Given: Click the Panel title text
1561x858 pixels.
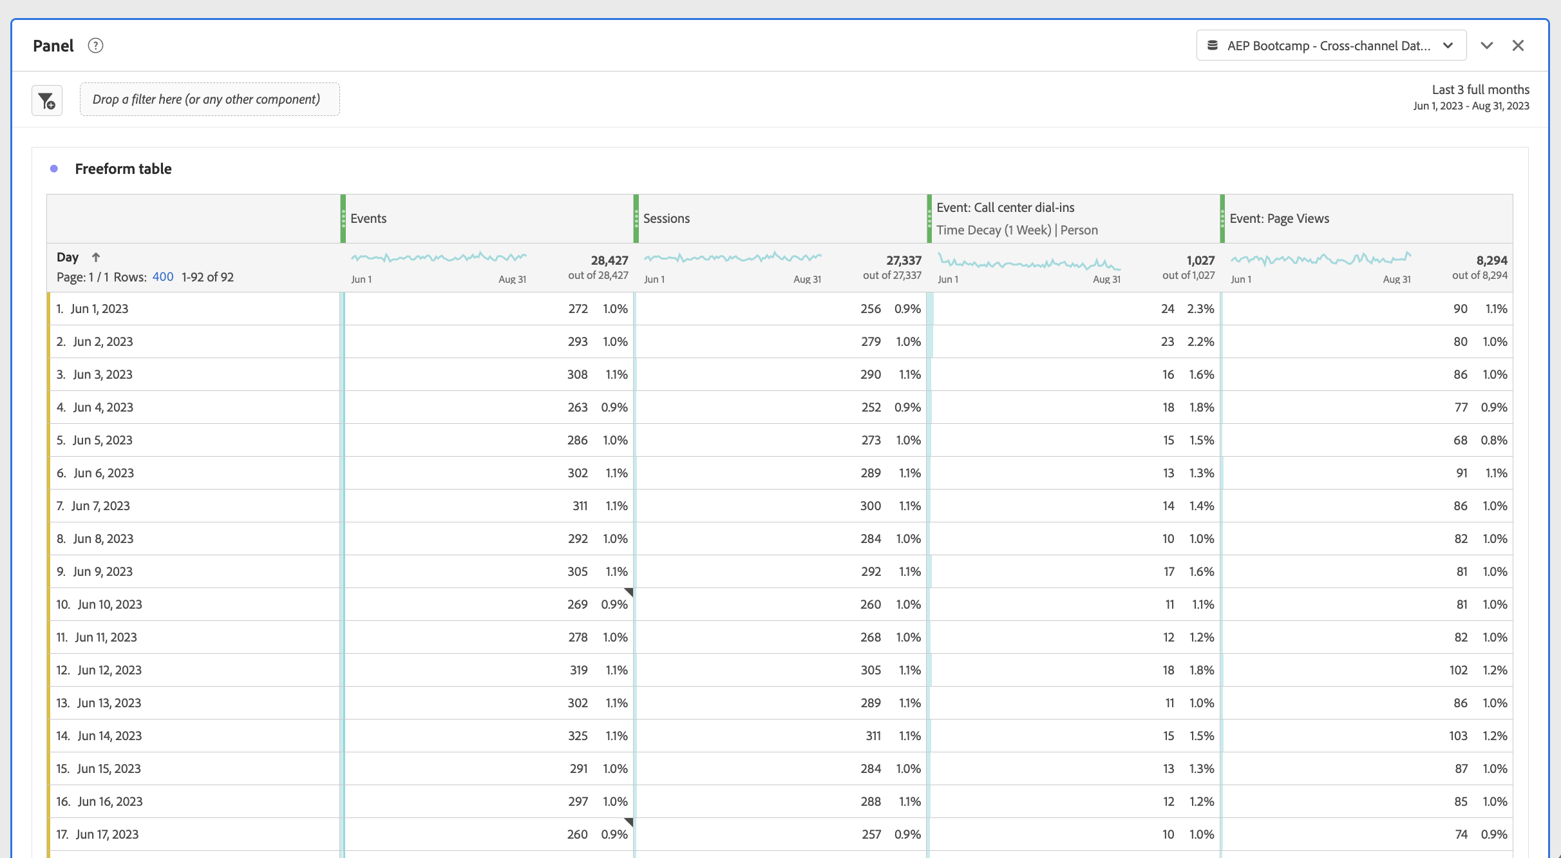Looking at the screenshot, I should tap(53, 46).
